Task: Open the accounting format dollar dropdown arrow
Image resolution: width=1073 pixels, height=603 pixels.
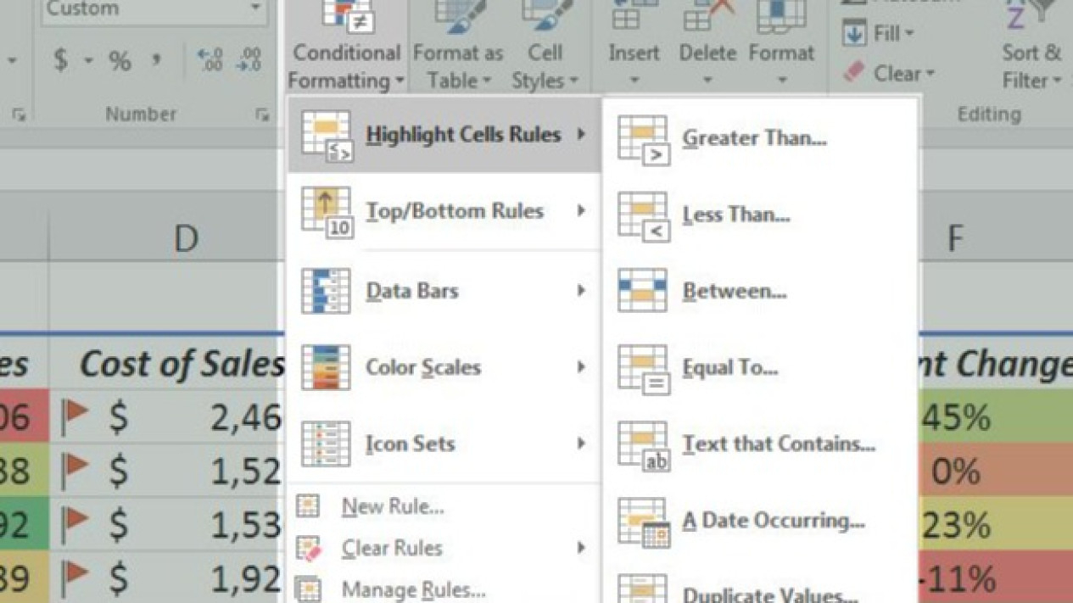Action: [x=88, y=61]
